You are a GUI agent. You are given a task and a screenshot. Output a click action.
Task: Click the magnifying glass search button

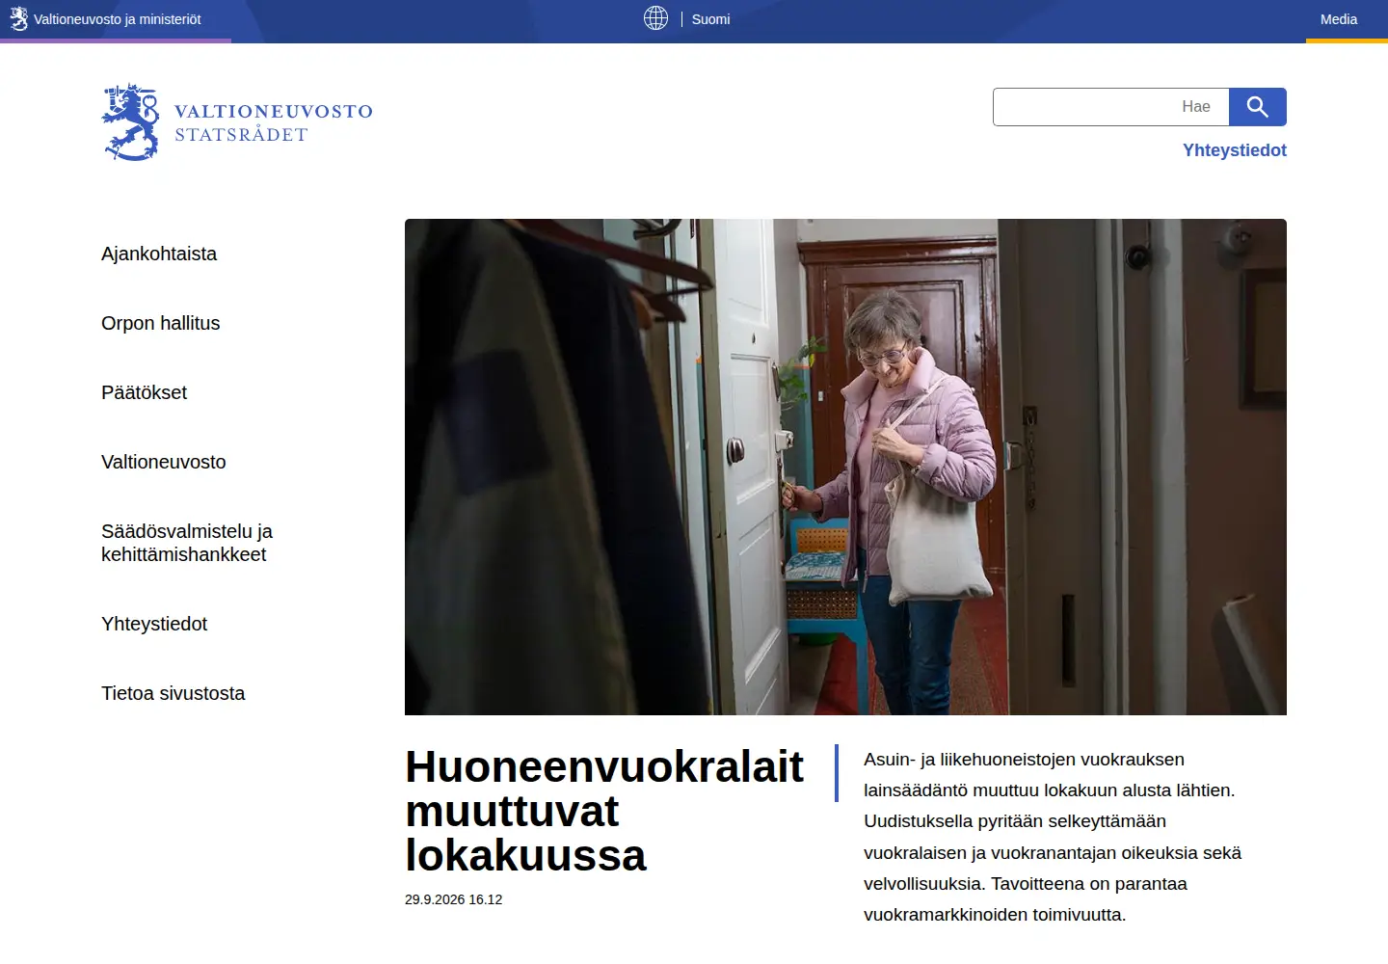click(1257, 107)
